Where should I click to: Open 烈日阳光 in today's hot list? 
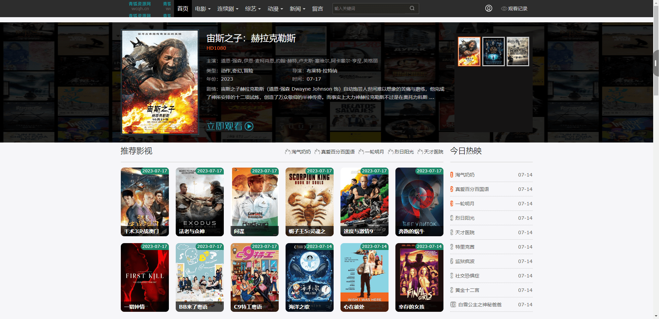465,218
